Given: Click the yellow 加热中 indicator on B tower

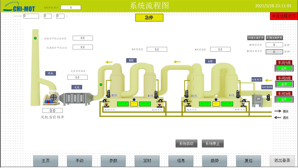Looking at the screenshot, I should coord(134,104).
